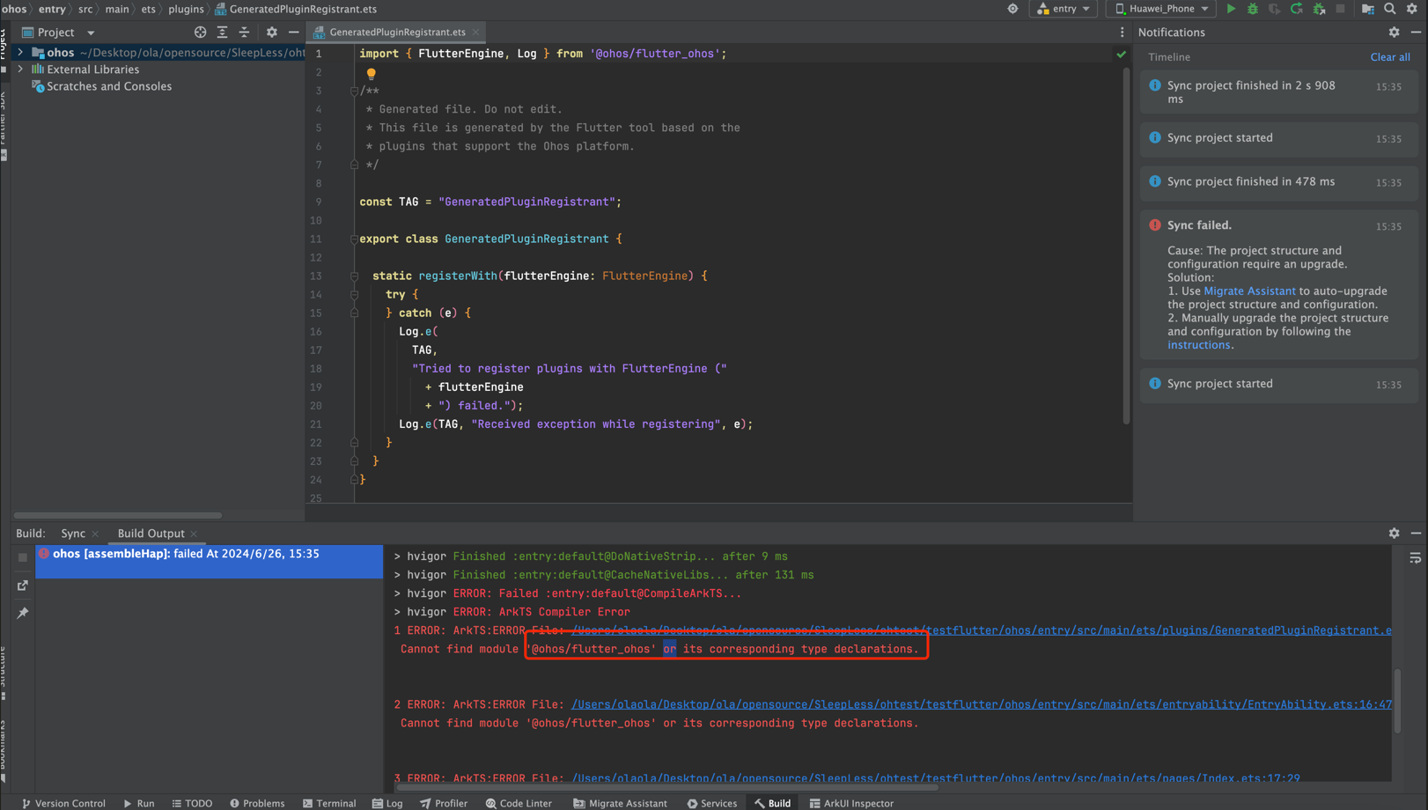
Task: Hide the Build panel with the minus icon
Action: tap(1416, 534)
